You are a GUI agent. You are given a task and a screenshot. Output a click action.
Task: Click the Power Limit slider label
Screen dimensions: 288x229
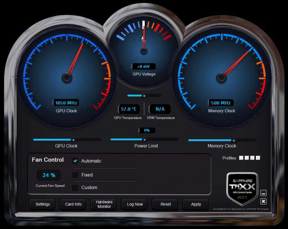pos(146,146)
